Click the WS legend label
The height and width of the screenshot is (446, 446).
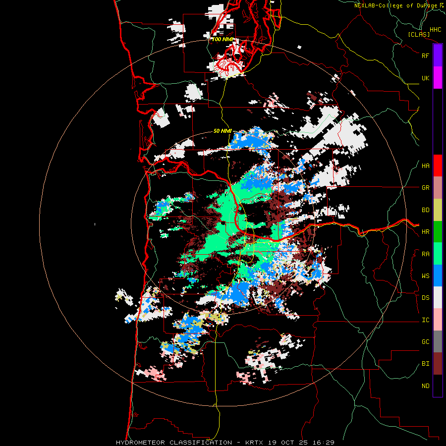pos(426,276)
